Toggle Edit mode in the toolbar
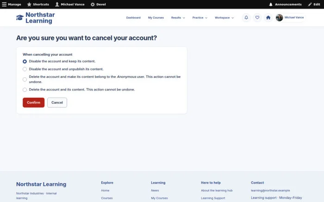The height and width of the screenshot is (202, 324). click(x=314, y=4)
